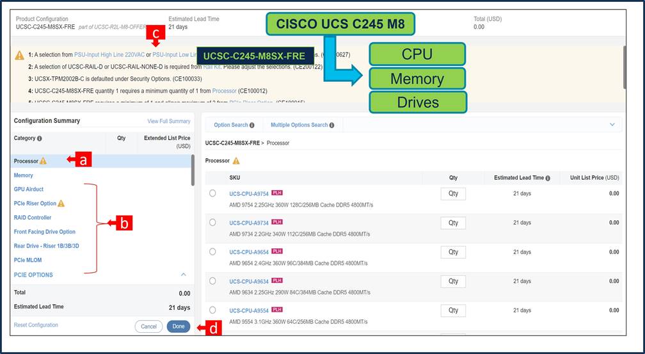Select RAID Controller category
Viewport: 645px width, 354px height.
click(x=33, y=218)
